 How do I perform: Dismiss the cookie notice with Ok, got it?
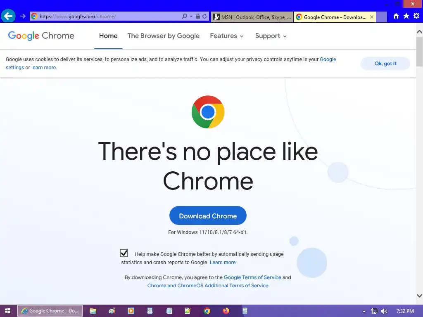point(385,64)
